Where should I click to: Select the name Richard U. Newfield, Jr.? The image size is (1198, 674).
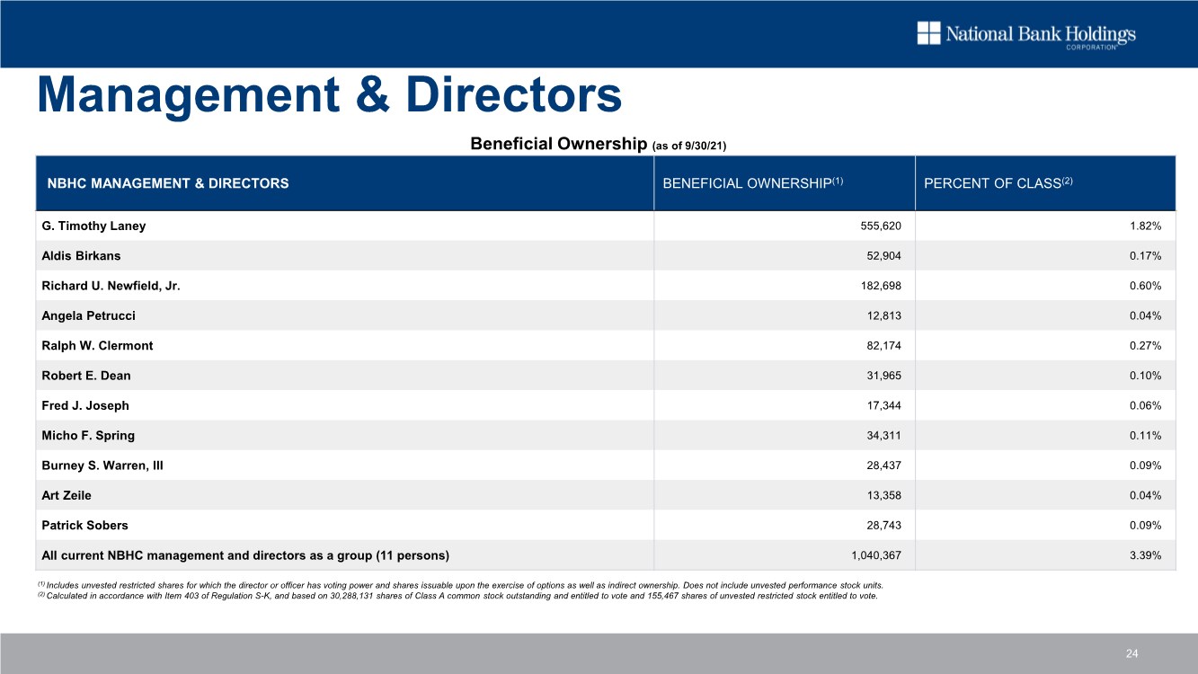click(111, 286)
